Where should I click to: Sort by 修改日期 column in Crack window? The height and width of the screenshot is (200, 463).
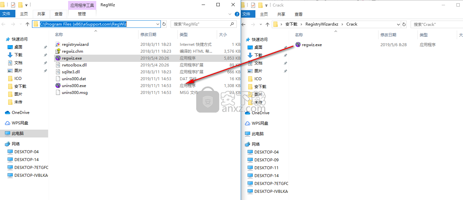pos(388,35)
